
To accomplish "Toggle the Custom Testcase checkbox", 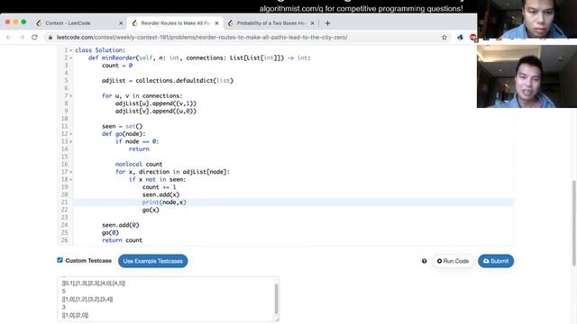I will [60, 260].
